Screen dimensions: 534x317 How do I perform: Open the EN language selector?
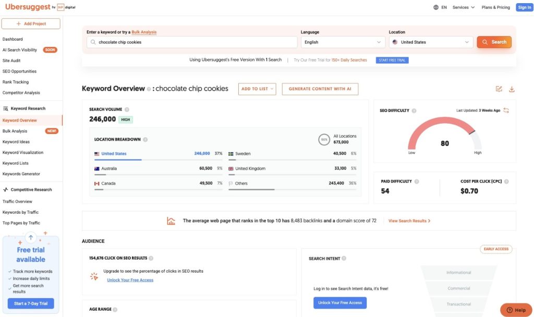coord(440,7)
